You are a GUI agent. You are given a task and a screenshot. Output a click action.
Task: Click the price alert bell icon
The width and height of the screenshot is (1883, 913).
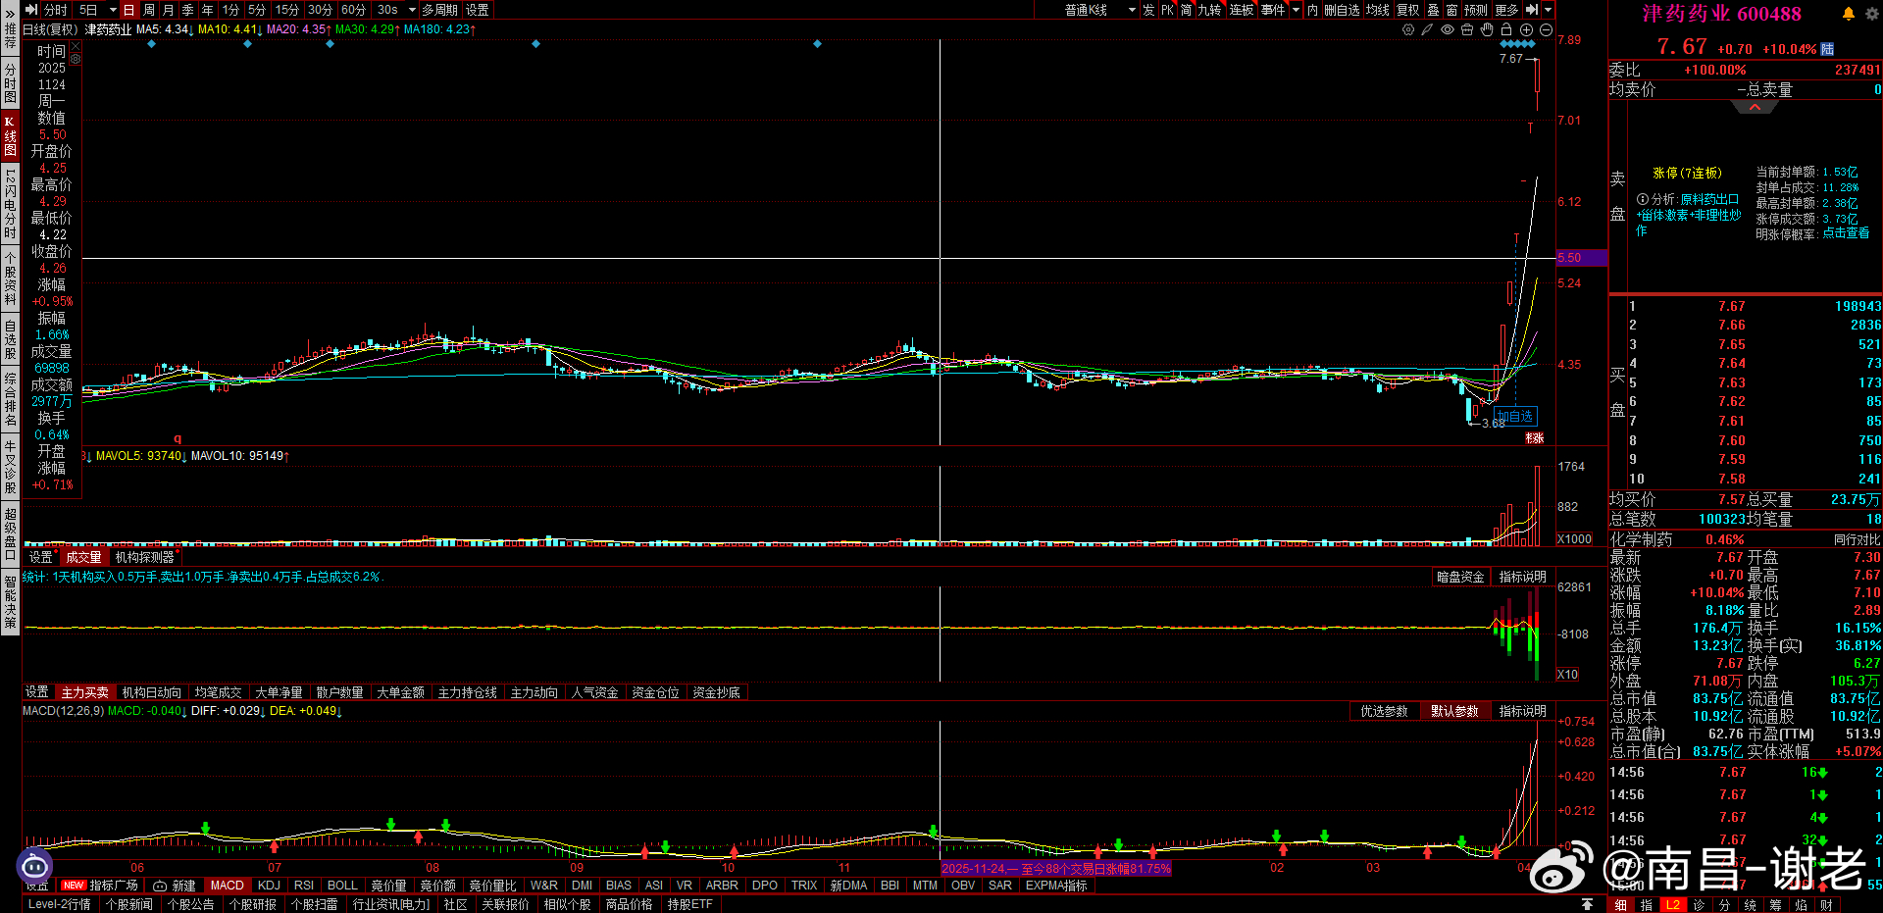click(x=1849, y=14)
